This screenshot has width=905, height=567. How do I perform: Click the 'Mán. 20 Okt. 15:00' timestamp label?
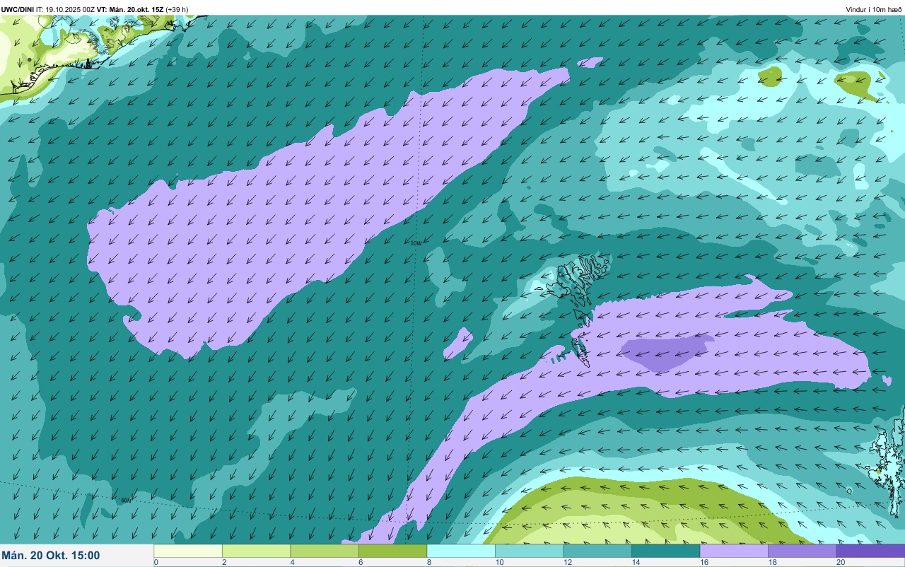[51, 556]
